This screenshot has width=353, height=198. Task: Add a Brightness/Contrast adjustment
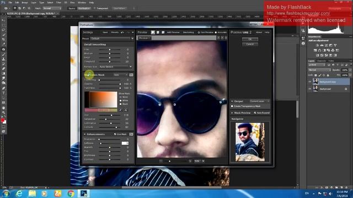pyautogui.click(x=317, y=45)
